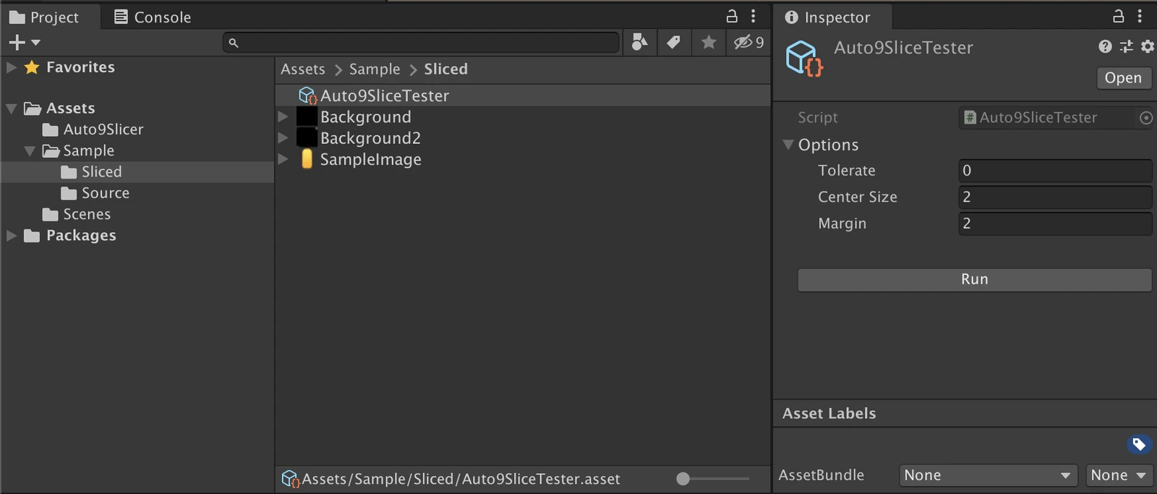Click Script field object picker circle
Viewport: 1157px width, 494px height.
(1146, 118)
